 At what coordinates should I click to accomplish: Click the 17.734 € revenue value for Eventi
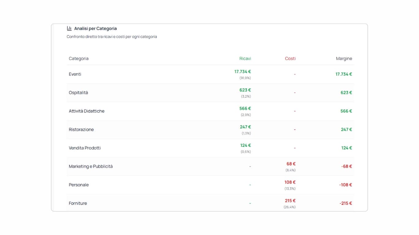click(x=243, y=72)
